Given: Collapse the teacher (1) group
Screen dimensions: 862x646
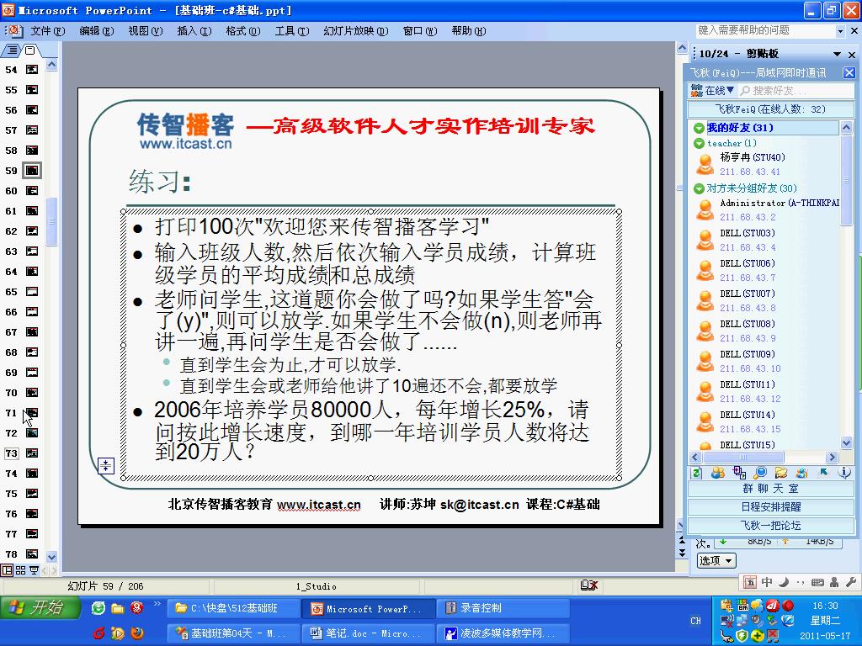Looking at the screenshot, I should click(699, 143).
